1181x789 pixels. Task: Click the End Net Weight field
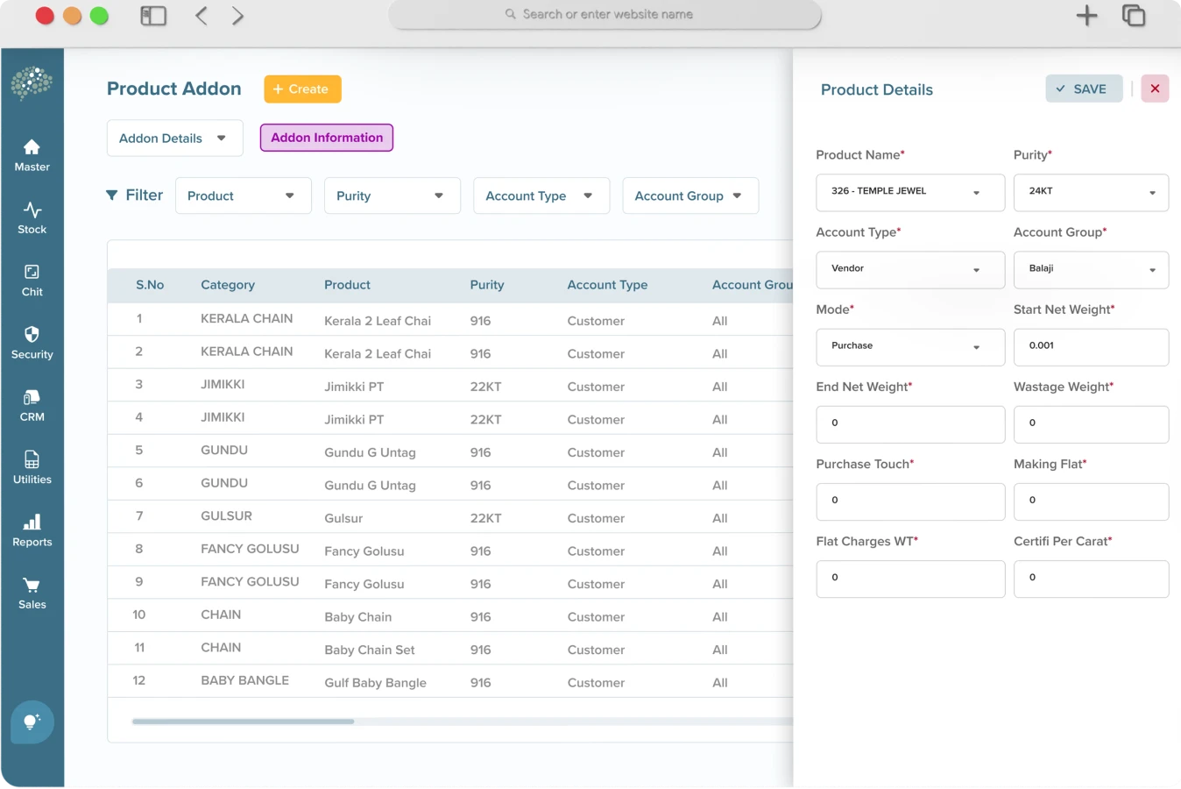click(x=909, y=423)
